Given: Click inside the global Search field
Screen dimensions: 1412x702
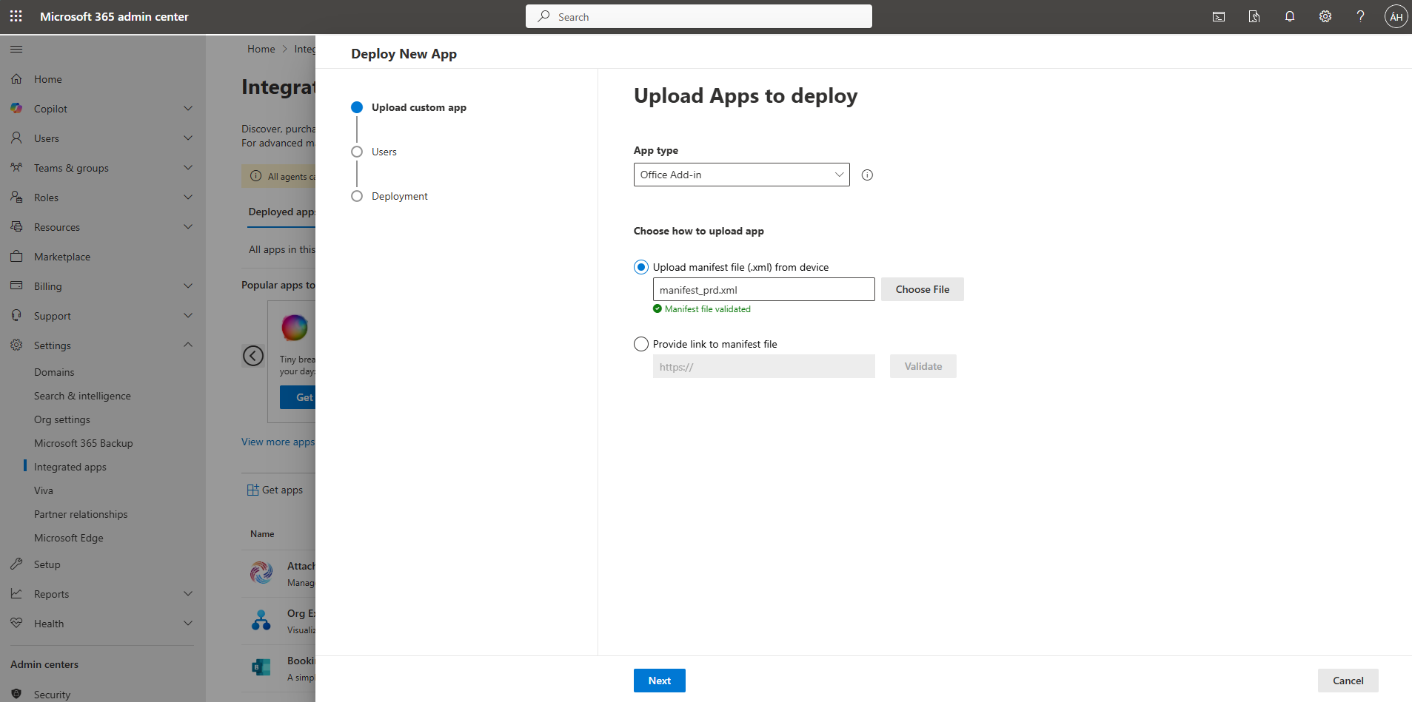Looking at the screenshot, I should pyautogui.click(x=698, y=16).
